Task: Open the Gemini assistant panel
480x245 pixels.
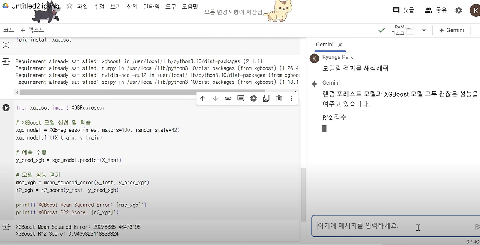Action: [x=451, y=30]
